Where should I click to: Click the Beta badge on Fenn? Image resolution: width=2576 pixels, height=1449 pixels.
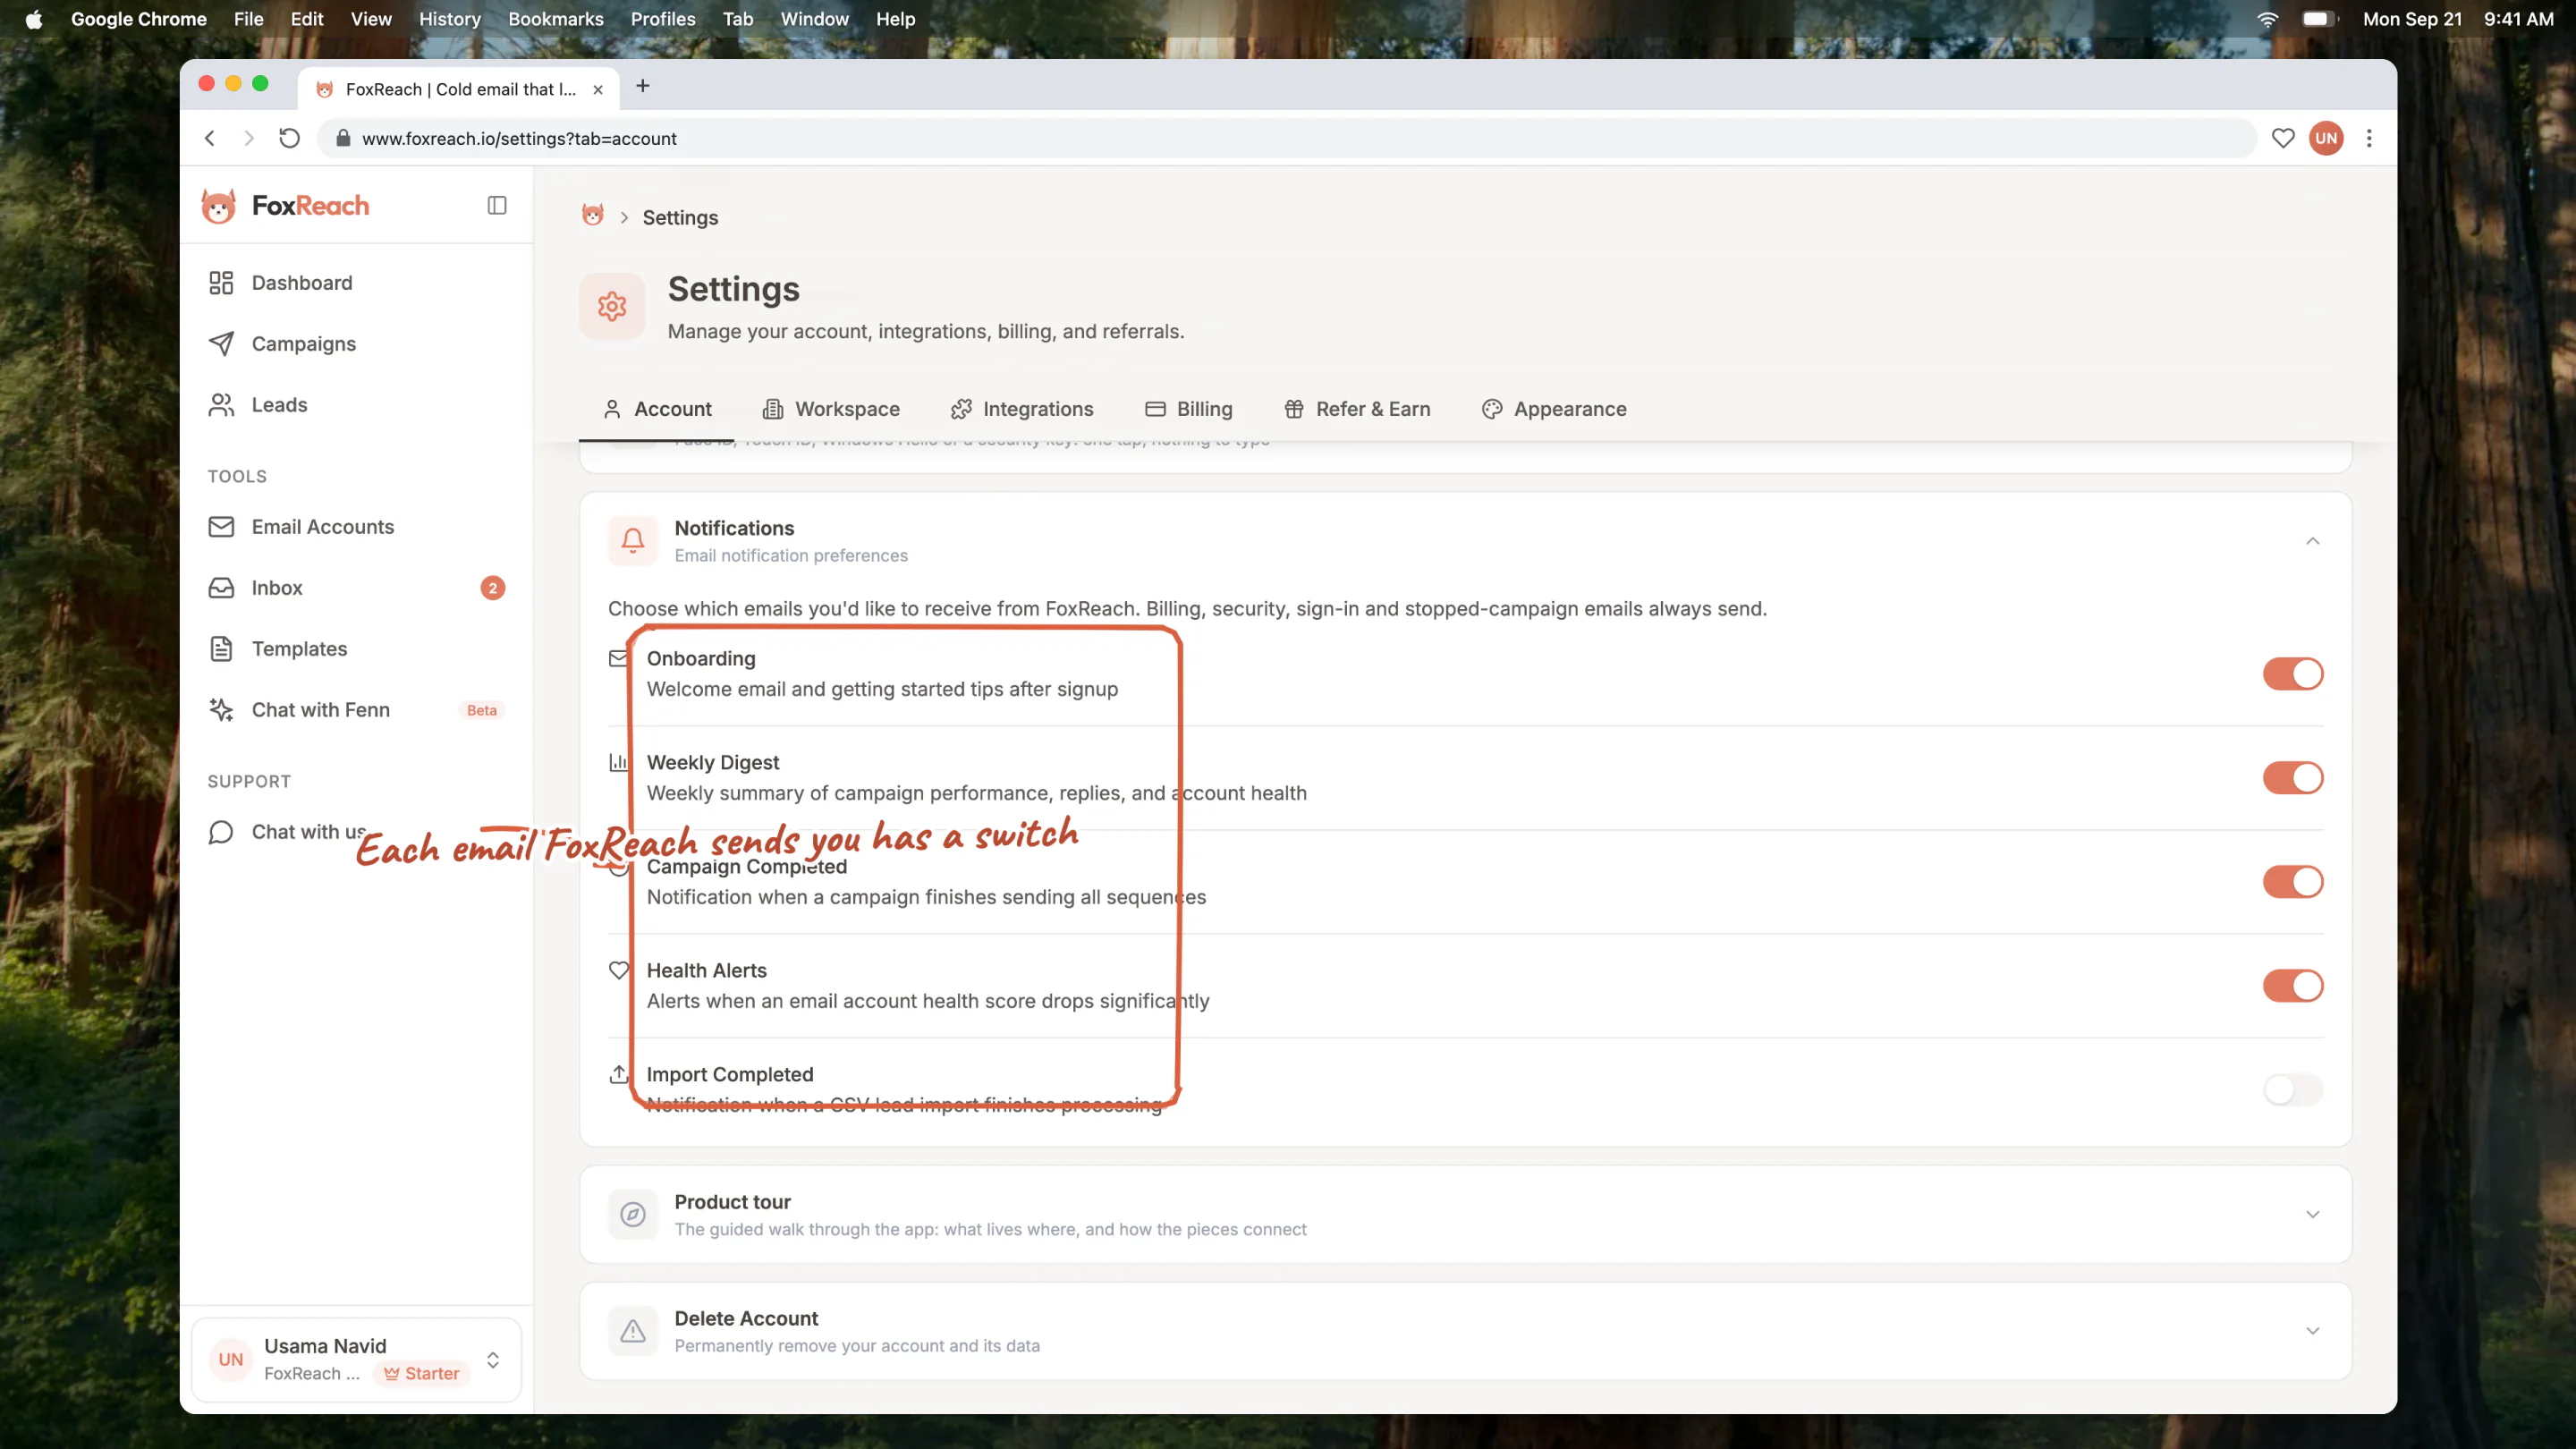tap(482, 710)
